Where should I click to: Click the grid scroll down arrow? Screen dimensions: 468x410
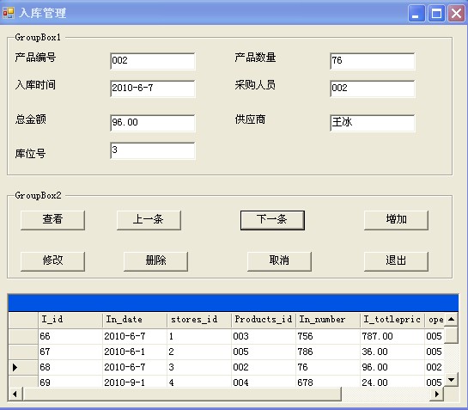coord(451,380)
